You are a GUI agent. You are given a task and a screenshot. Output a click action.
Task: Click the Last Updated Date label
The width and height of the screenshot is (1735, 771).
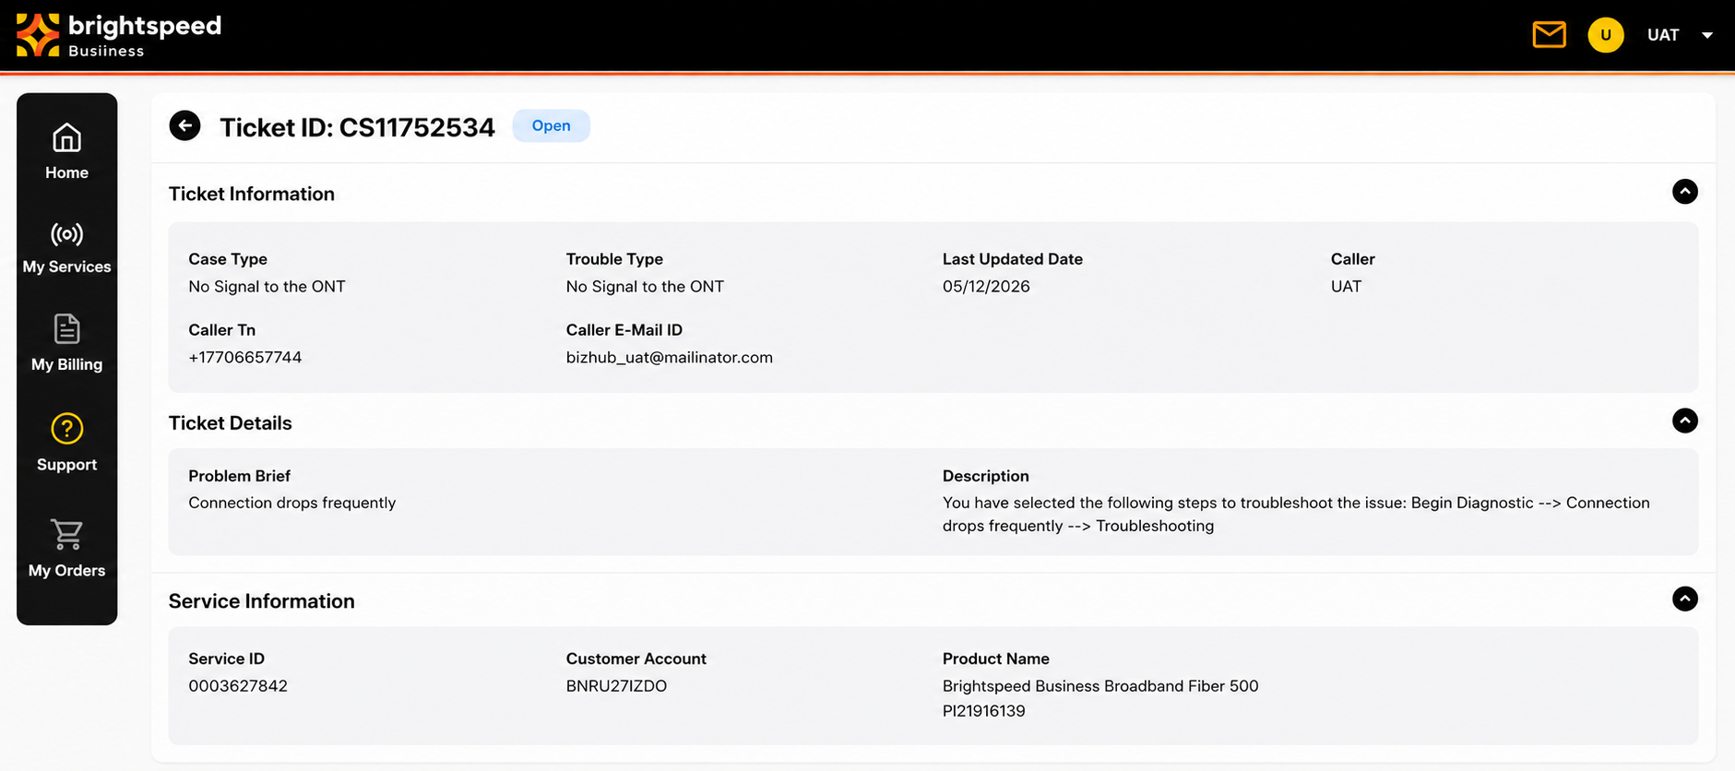pos(1012,259)
